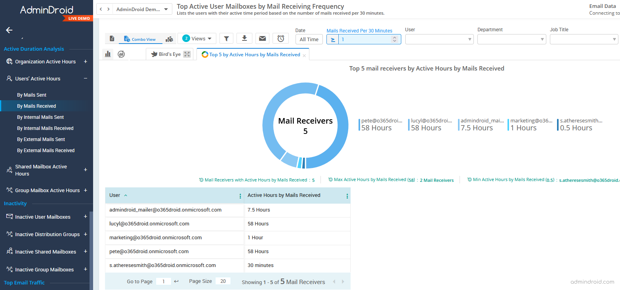This screenshot has width=620, height=290.
Task: Open the chart view icon beside Combo View
Action: (x=169, y=38)
